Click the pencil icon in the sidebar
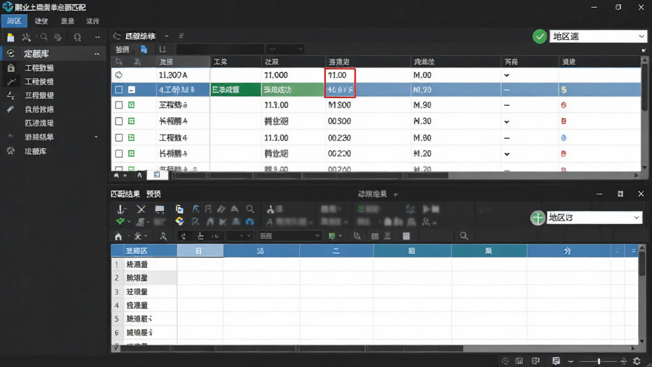This screenshot has height=367, width=652. click(x=10, y=109)
